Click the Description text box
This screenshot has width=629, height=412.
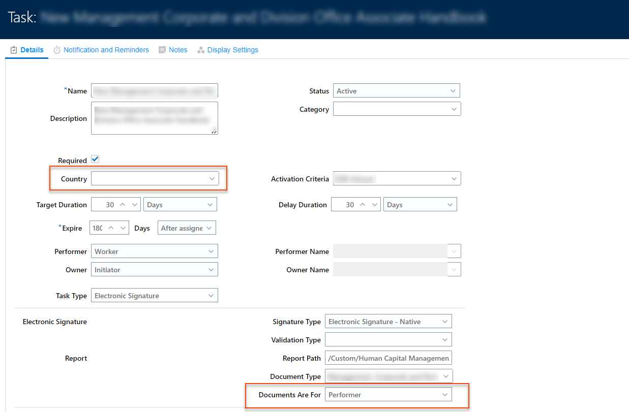pos(154,118)
